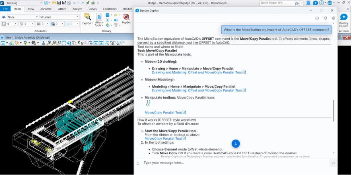
Task: Click the Walk footprints icon
Action: (x=80, y=43)
